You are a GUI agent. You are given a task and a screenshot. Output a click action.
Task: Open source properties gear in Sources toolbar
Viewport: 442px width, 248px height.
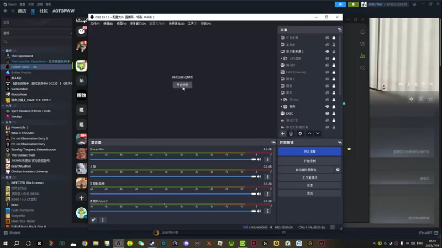[x=300, y=133]
